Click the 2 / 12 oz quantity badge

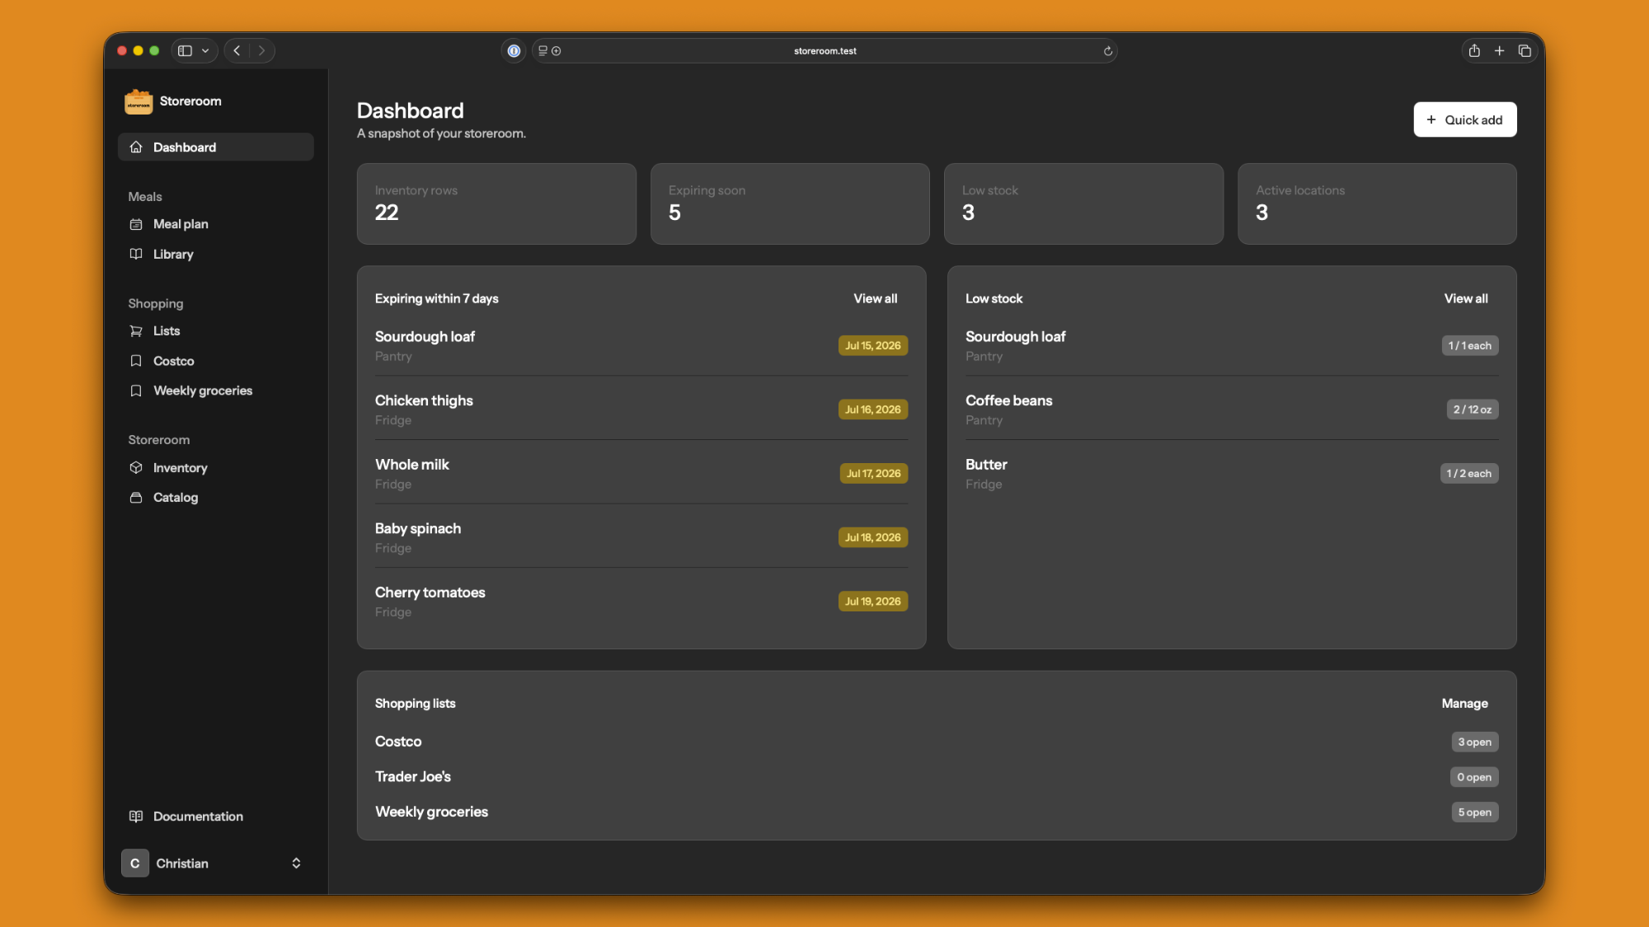click(x=1472, y=410)
